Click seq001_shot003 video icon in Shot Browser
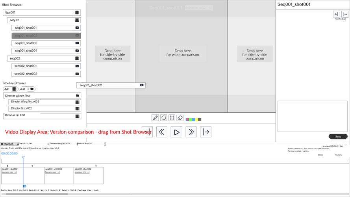The image size is (350, 197). [77, 43]
